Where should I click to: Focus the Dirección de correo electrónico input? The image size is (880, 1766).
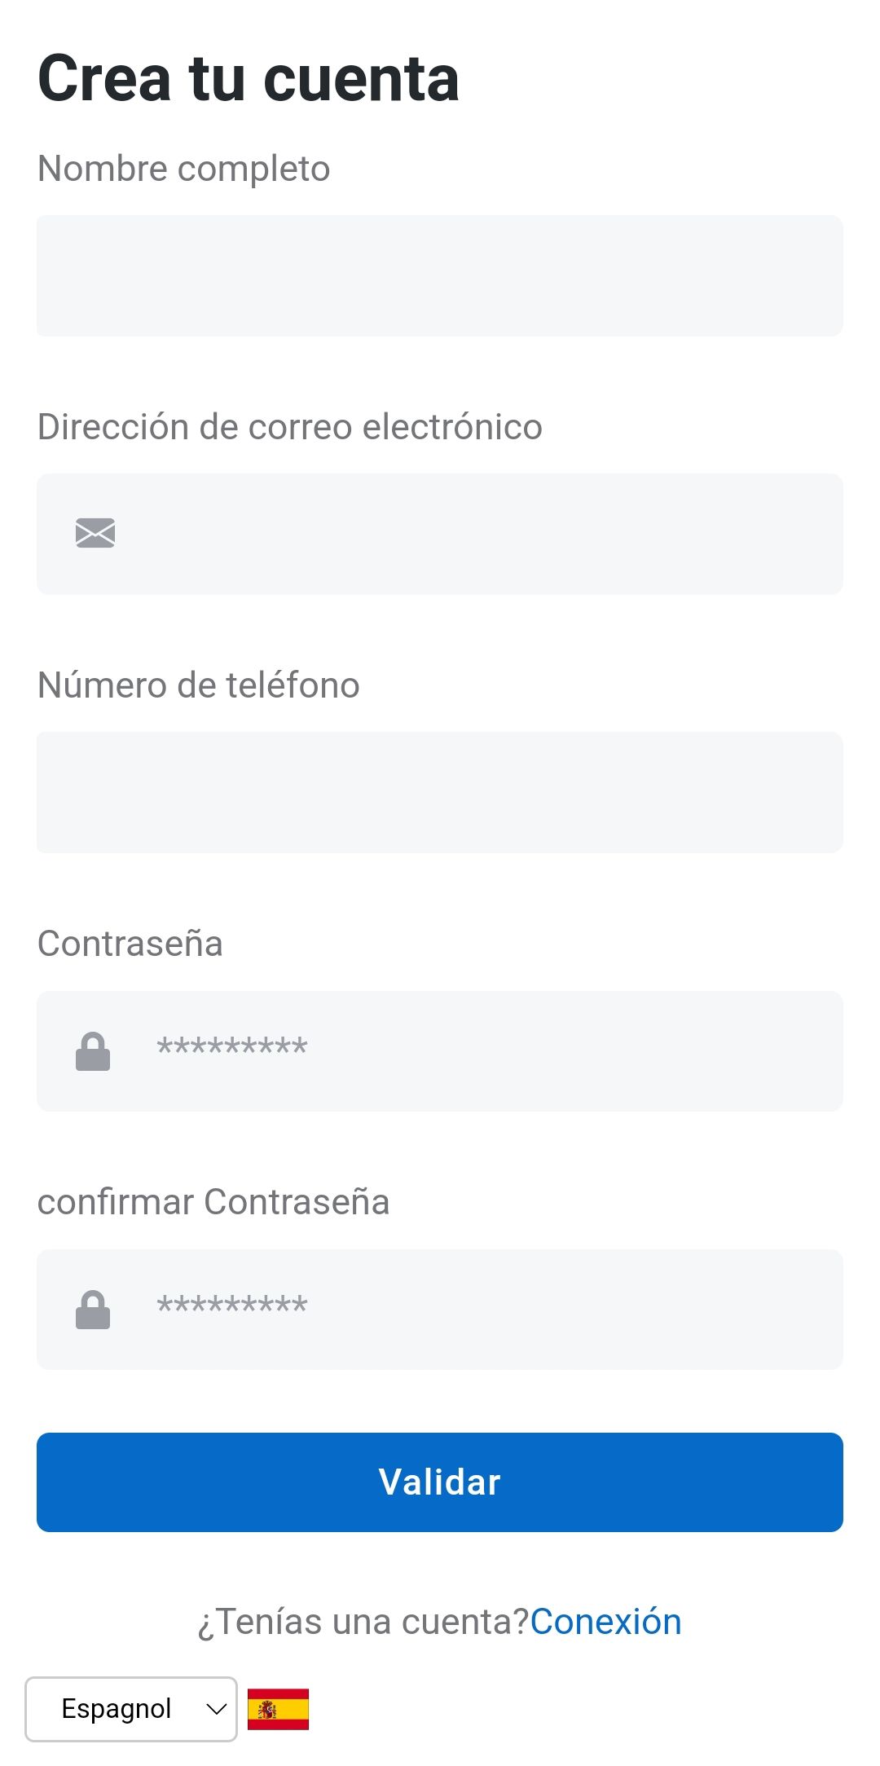[x=473, y=535]
